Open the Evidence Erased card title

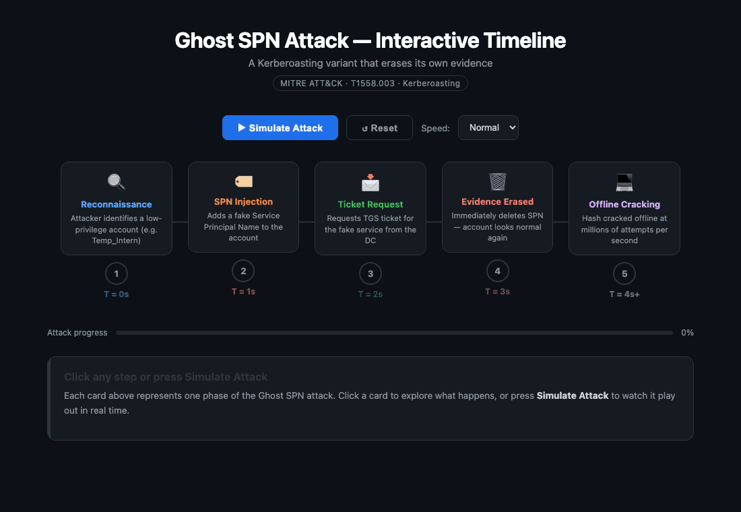[498, 201]
